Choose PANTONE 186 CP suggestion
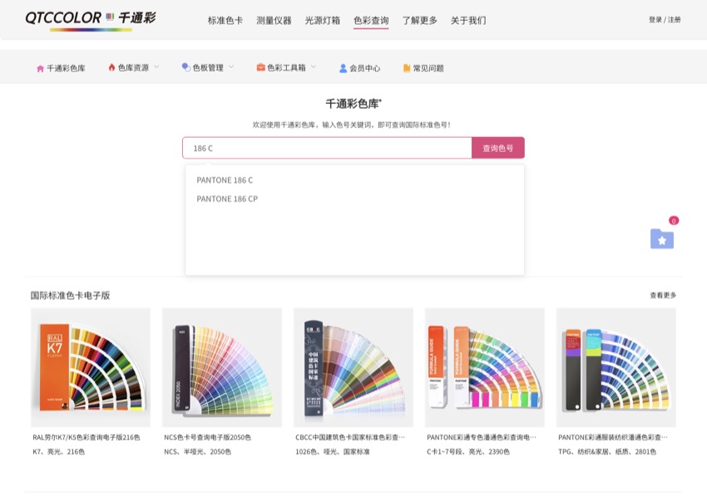The height and width of the screenshot is (496, 707). tap(227, 199)
